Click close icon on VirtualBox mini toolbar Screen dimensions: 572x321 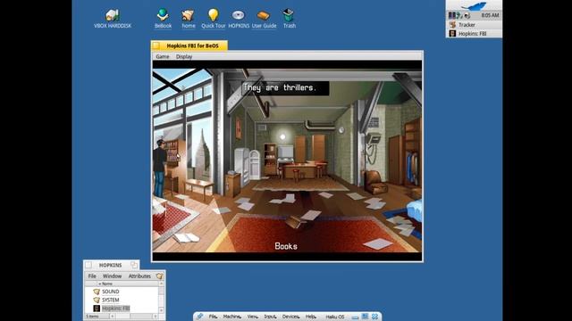[x=374, y=317]
